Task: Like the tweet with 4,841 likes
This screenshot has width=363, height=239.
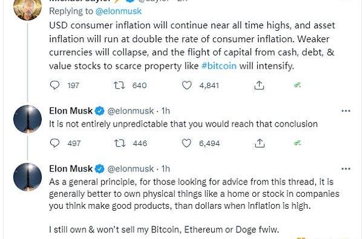Action: click(x=186, y=85)
